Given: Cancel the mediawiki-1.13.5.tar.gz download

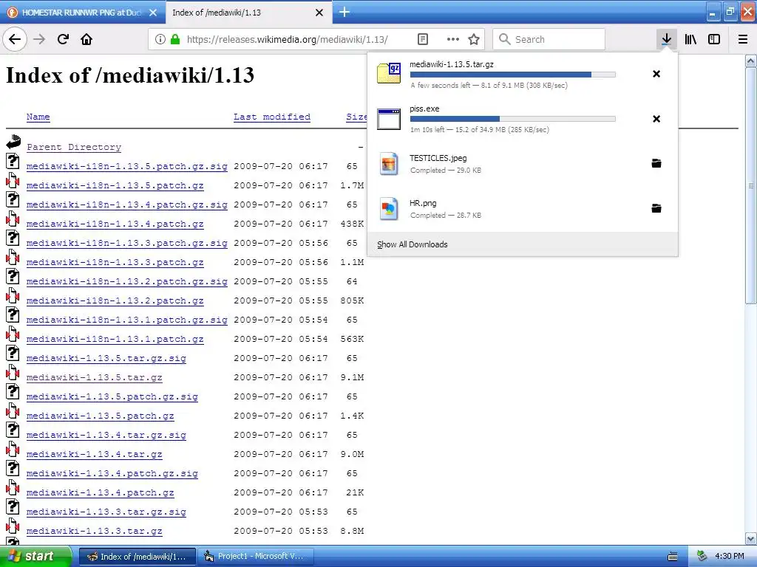Looking at the screenshot, I should pyautogui.click(x=656, y=74).
